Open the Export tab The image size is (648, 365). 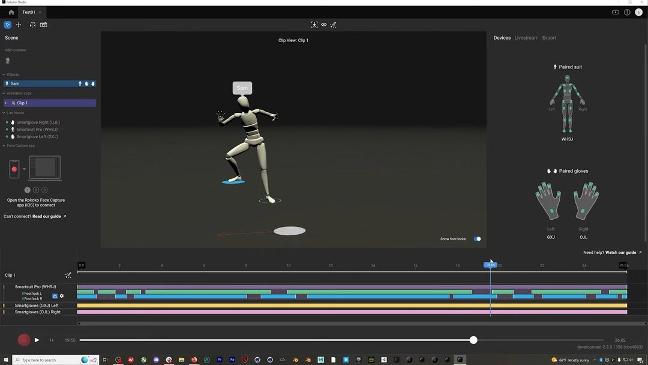coord(548,37)
